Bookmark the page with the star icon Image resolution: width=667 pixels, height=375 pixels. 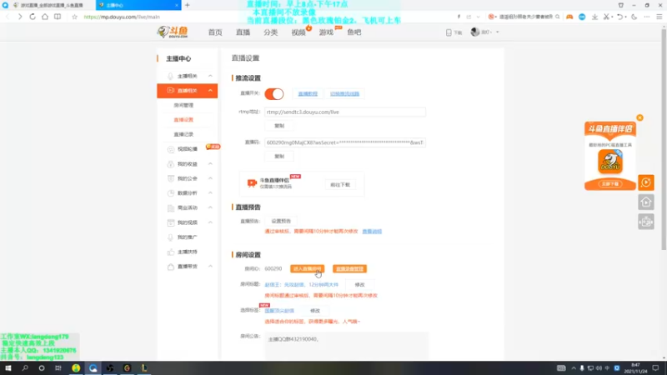74,17
